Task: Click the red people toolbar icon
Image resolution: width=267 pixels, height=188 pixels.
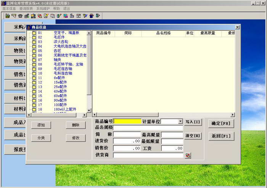Action: click(x=40, y=16)
